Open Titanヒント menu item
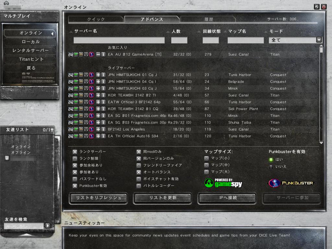The width and height of the screenshot is (332, 249). coord(30,59)
